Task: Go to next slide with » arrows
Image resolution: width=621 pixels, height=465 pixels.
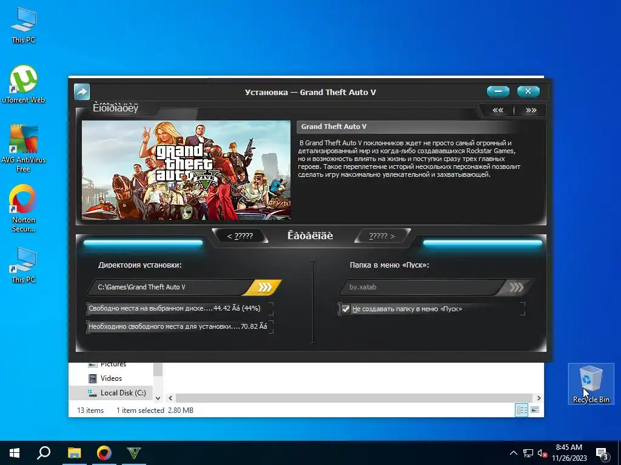Action: point(531,110)
